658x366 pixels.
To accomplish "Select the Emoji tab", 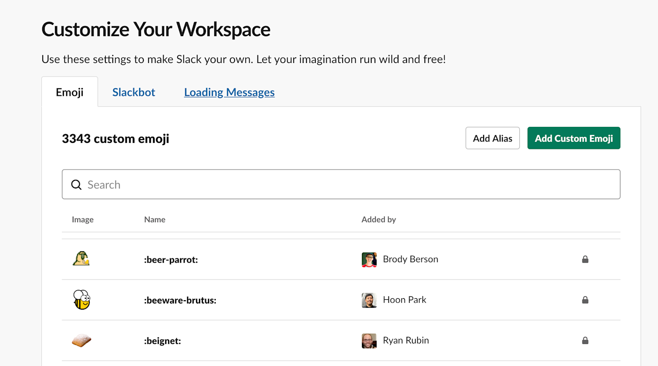I will coord(70,92).
